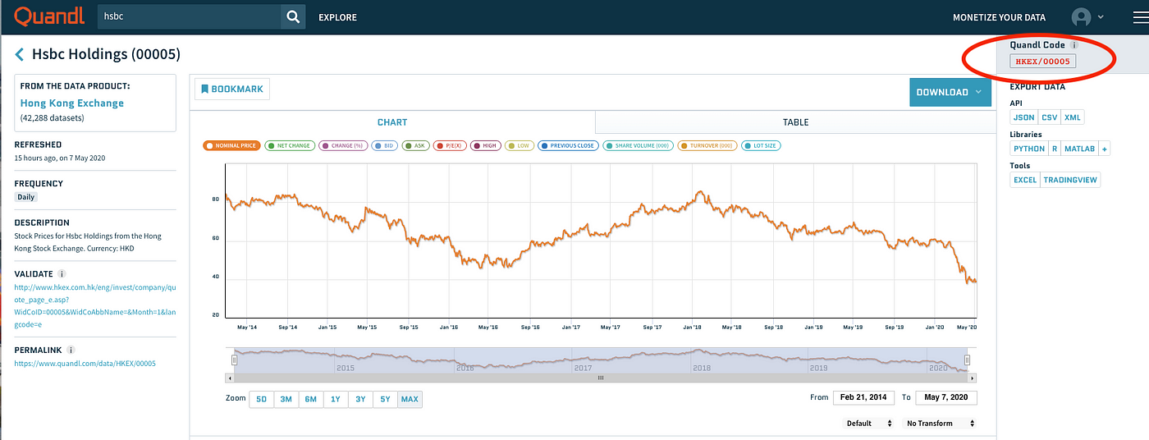Open the hamburger menu
The width and height of the screenshot is (1149, 440).
click(1140, 17)
